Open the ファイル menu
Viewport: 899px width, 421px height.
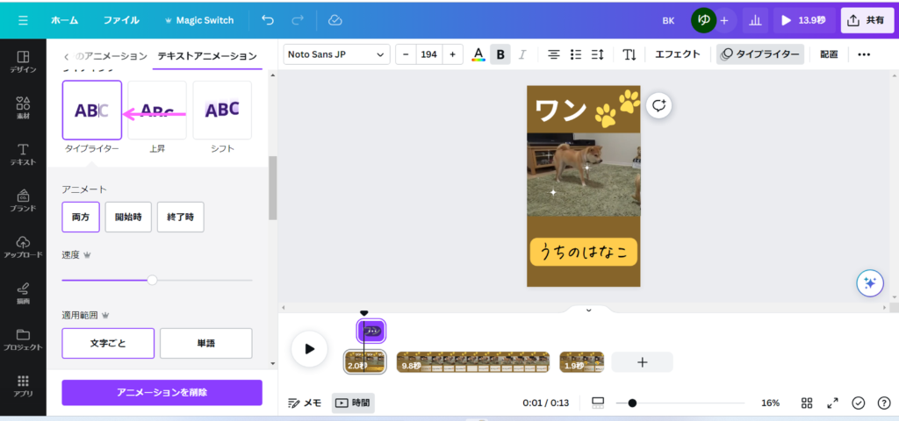(121, 19)
